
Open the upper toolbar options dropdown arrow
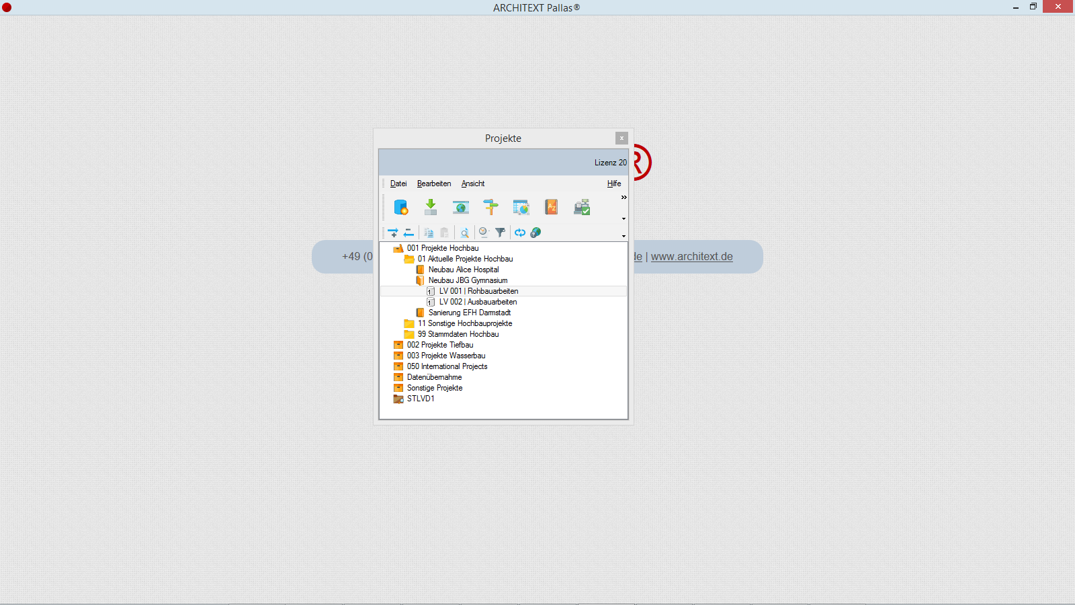click(623, 218)
